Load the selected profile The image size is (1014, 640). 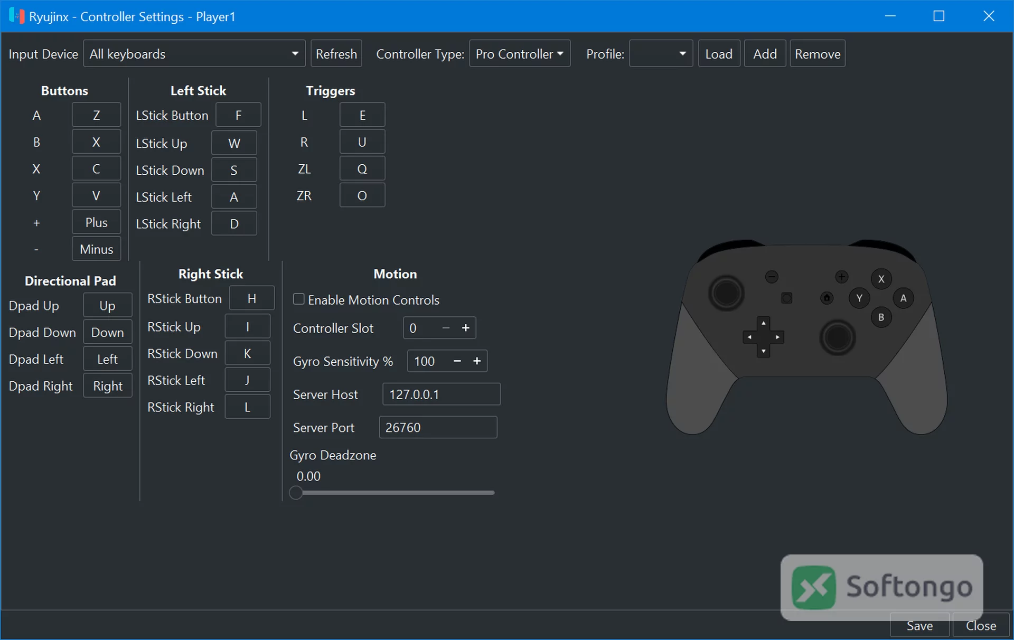tap(719, 54)
